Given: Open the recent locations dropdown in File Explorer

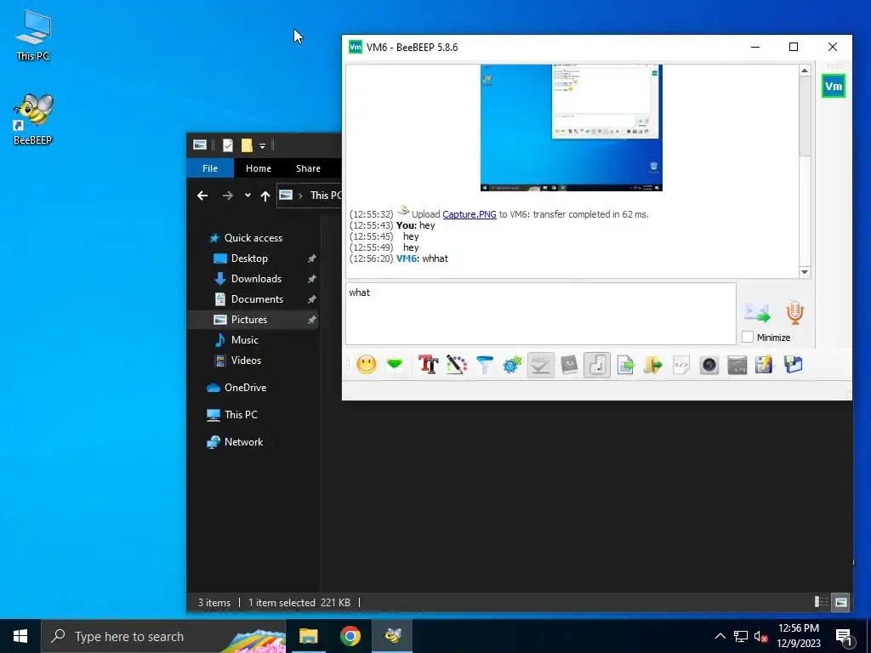Looking at the screenshot, I should (248, 196).
